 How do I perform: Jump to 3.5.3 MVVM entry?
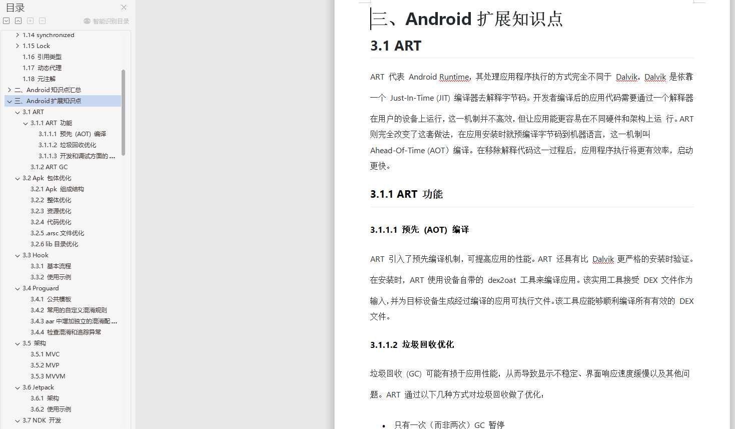pos(48,376)
